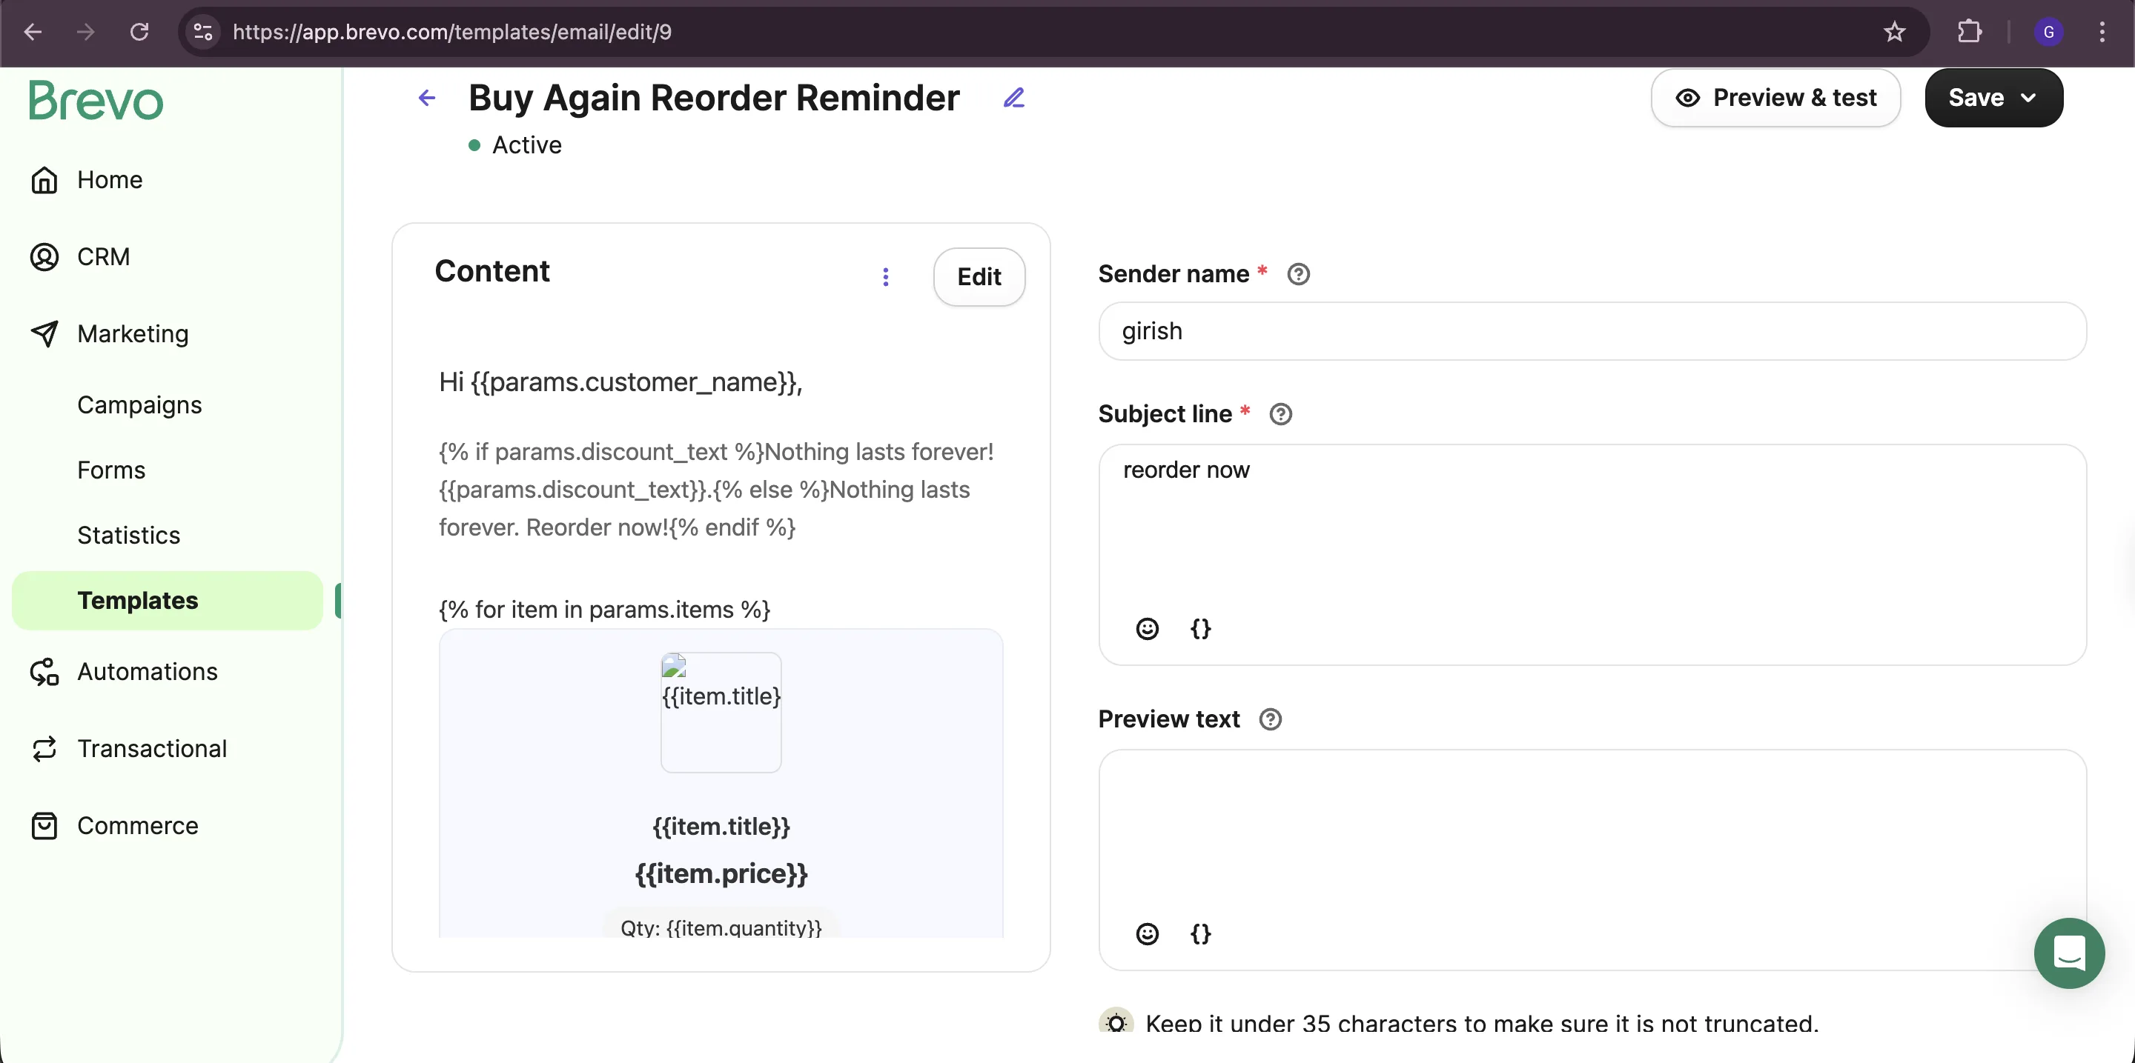Screen dimensions: 2135x1063
Task: Click 'Qty: {{item.quantity}}' text
Action: tap(721, 927)
